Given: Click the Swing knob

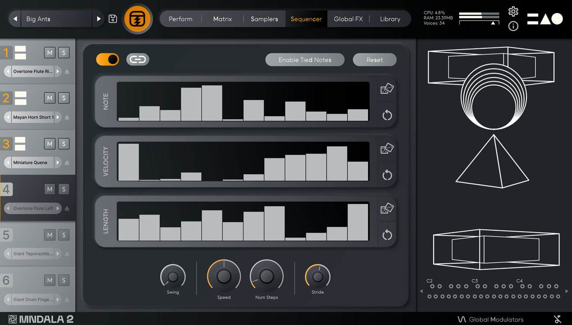Looking at the screenshot, I should click(x=173, y=277).
